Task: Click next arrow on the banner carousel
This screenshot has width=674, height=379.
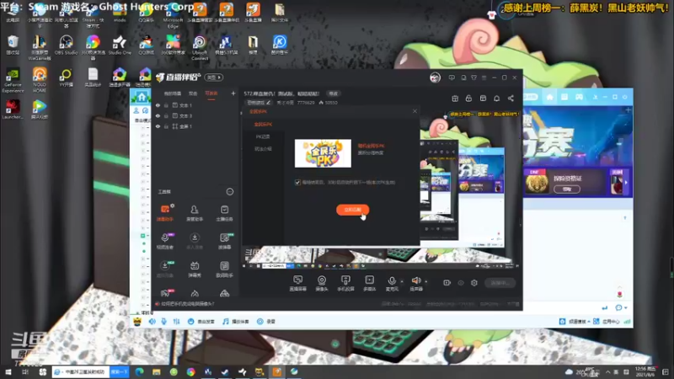Action: 626,183
